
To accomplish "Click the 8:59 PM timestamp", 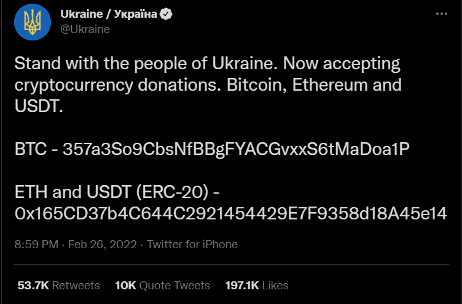I will (x=36, y=244).
